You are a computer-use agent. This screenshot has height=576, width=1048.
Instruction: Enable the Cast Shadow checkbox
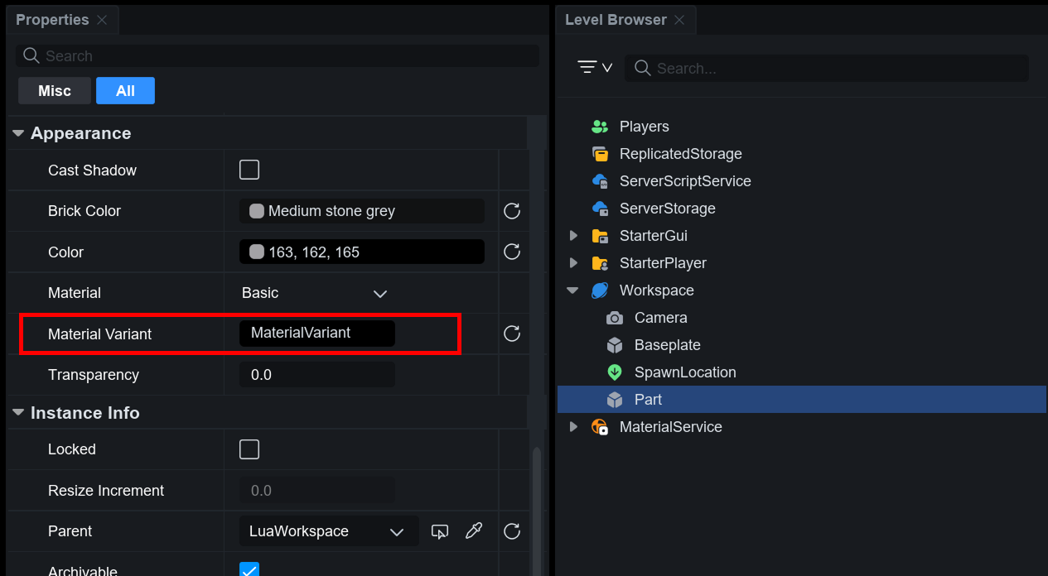click(x=249, y=170)
